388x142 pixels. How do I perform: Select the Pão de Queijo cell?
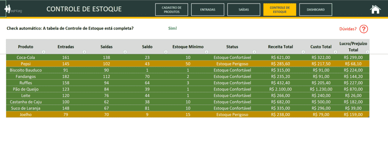[26, 89]
